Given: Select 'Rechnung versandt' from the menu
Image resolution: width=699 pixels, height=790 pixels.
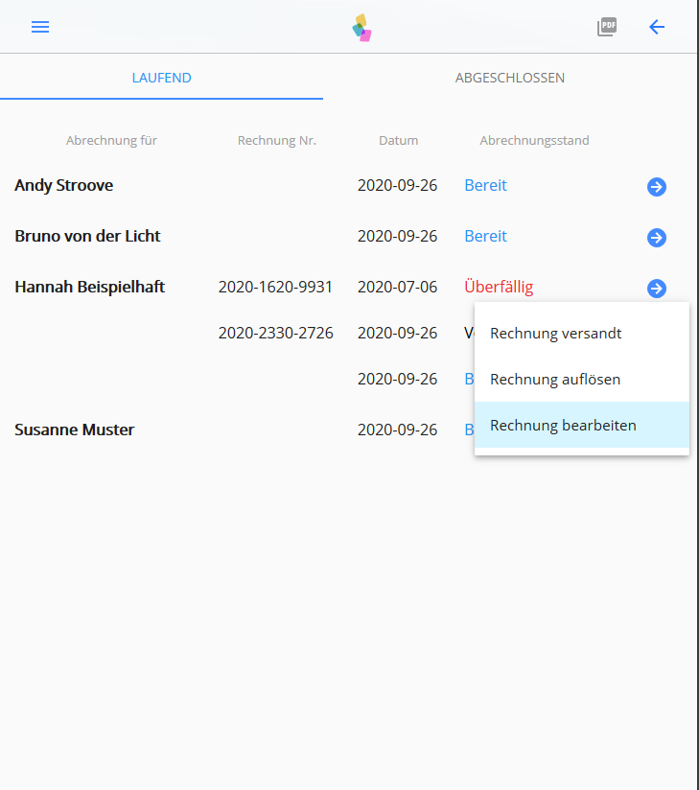Looking at the screenshot, I should click(556, 334).
